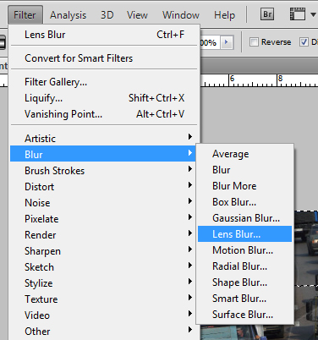This screenshot has width=318, height=340.
Task: Expand the Brush Strokes submenu
Action: point(103,171)
